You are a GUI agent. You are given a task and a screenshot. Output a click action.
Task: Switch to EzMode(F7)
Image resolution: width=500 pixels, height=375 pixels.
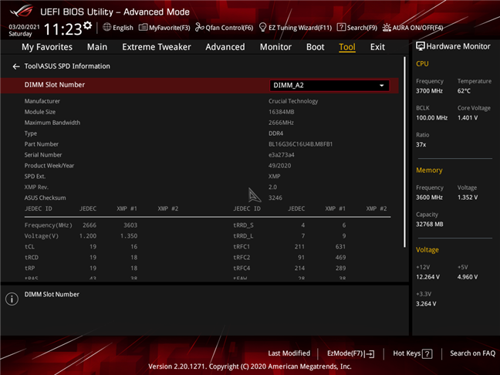[351, 353]
